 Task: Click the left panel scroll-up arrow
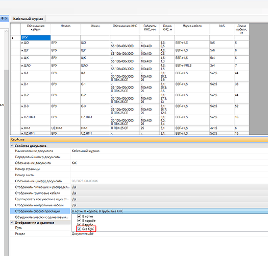(6, 31)
